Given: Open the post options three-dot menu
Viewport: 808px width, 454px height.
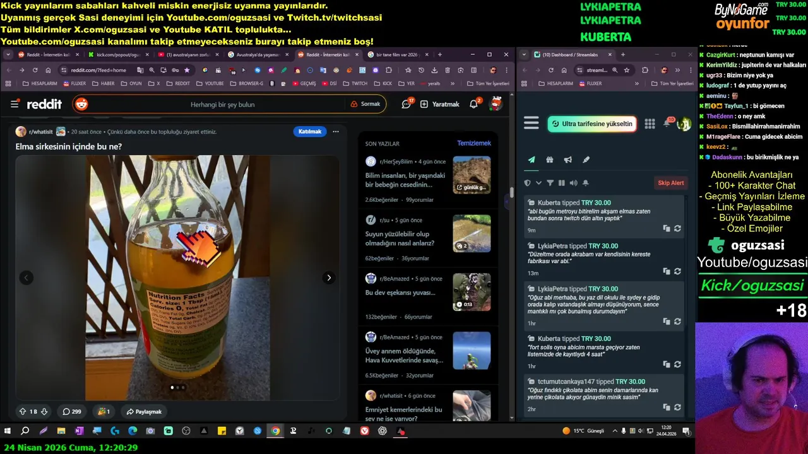Looking at the screenshot, I should [x=336, y=131].
